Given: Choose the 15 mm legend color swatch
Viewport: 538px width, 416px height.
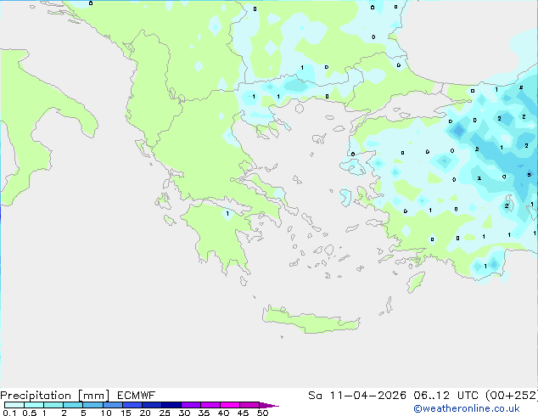Looking at the screenshot, I should pyautogui.click(x=132, y=405).
